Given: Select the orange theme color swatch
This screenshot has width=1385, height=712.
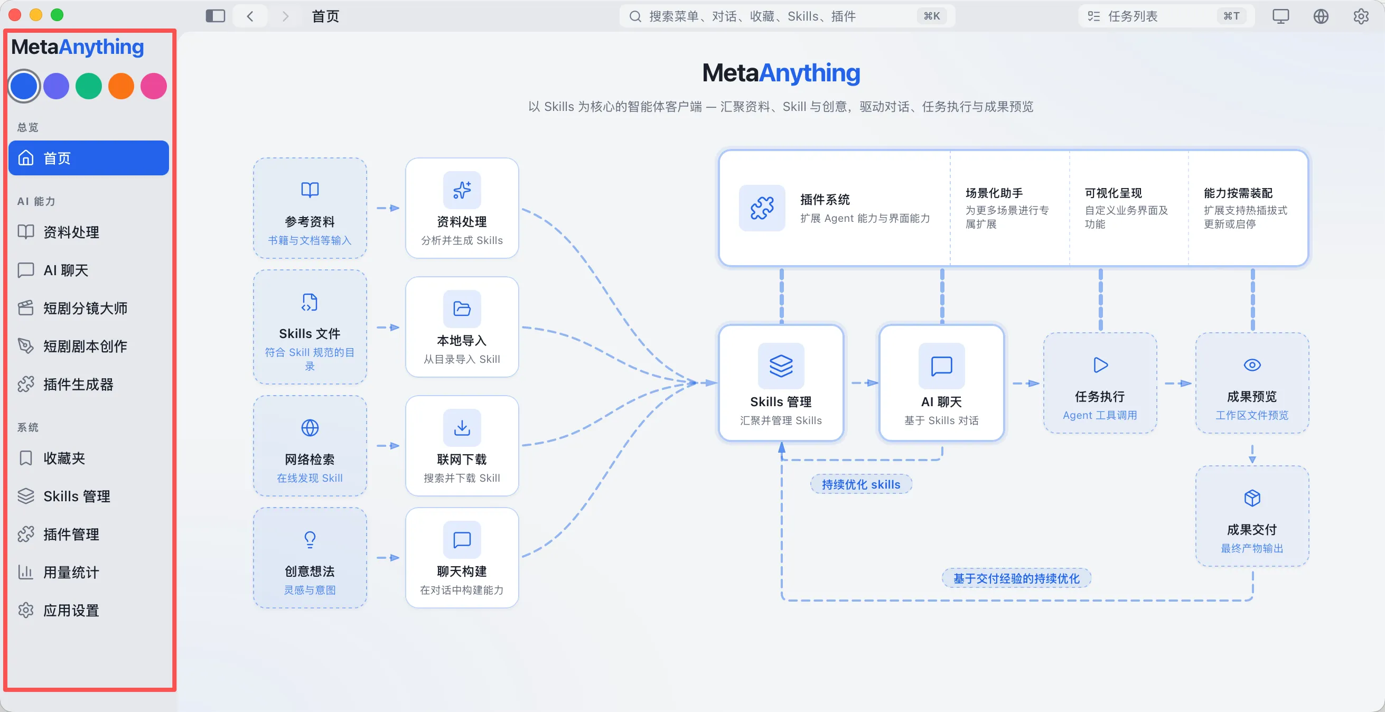Looking at the screenshot, I should click(x=121, y=86).
